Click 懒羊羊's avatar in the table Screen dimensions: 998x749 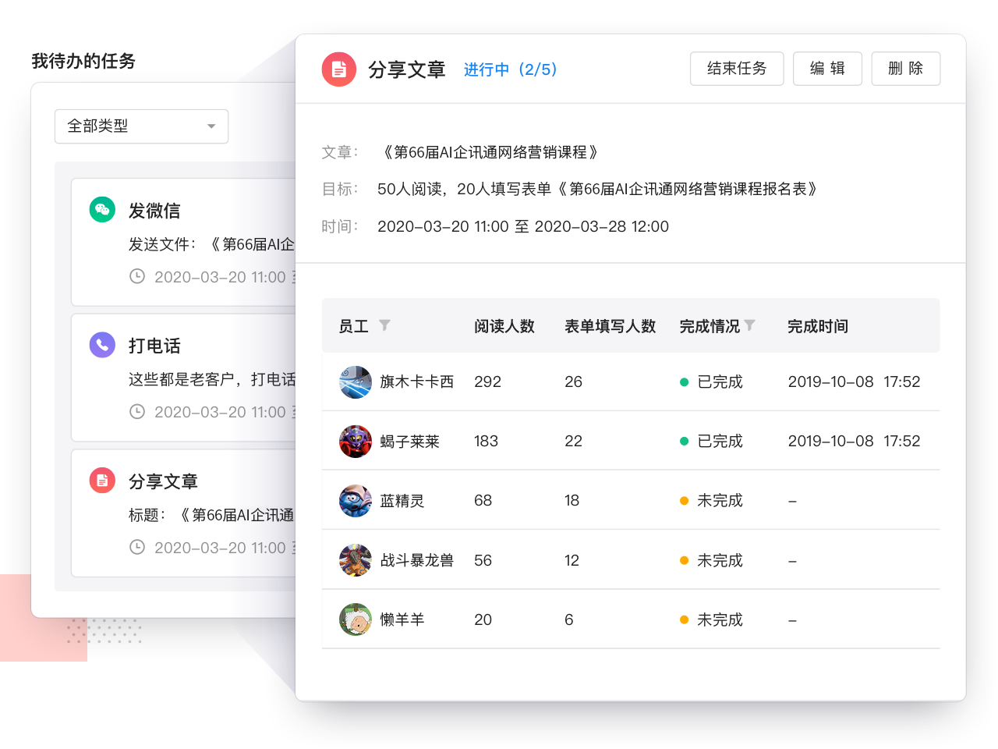pyautogui.click(x=356, y=619)
